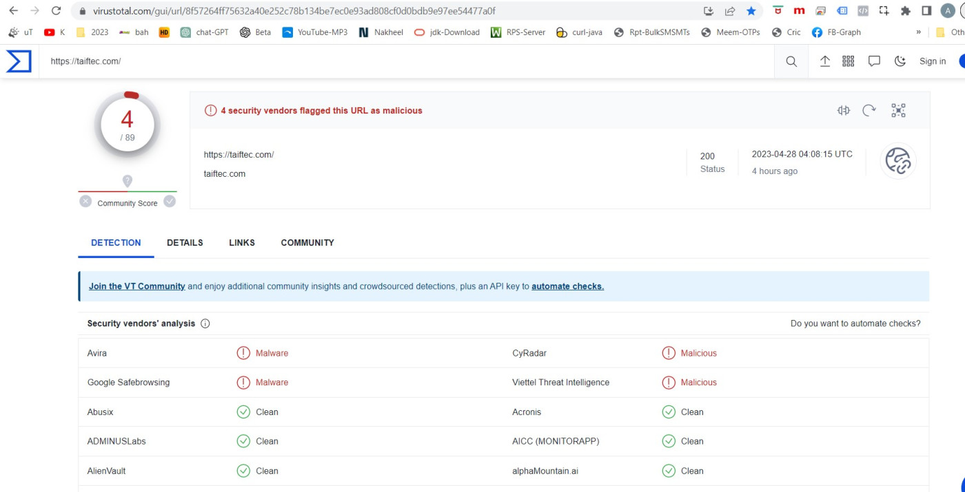Click the Viettel Threat Intelligence vendor name
Screen dimensions: 965x492
tap(560, 383)
